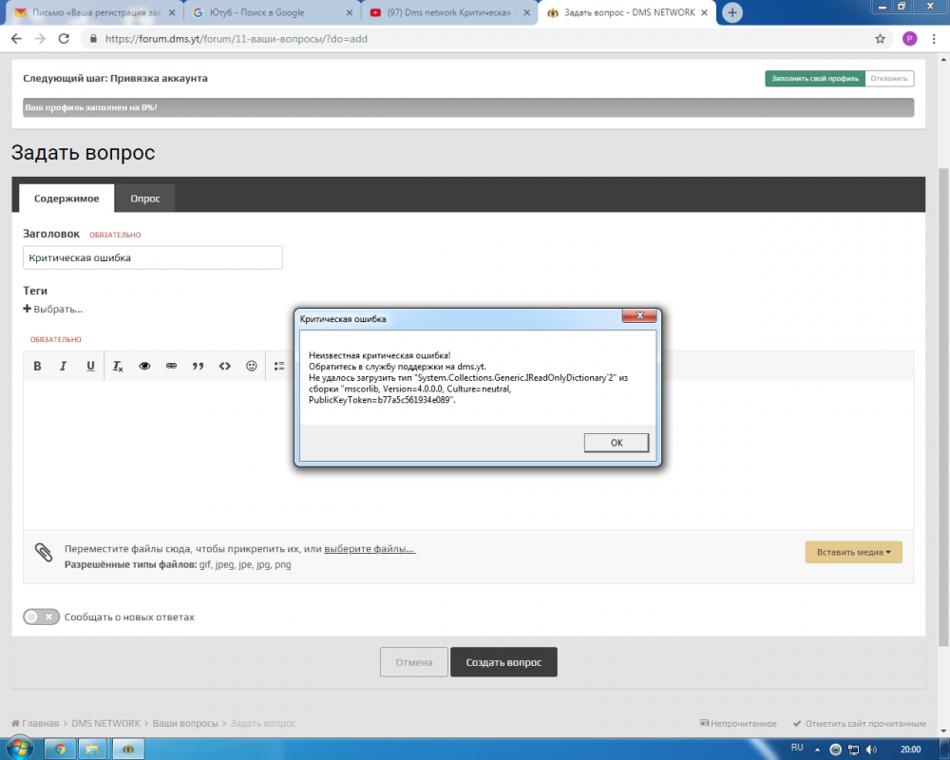Insert a spoiler with the eye icon
This screenshot has width=950, height=760.
pyautogui.click(x=145, y=366)
